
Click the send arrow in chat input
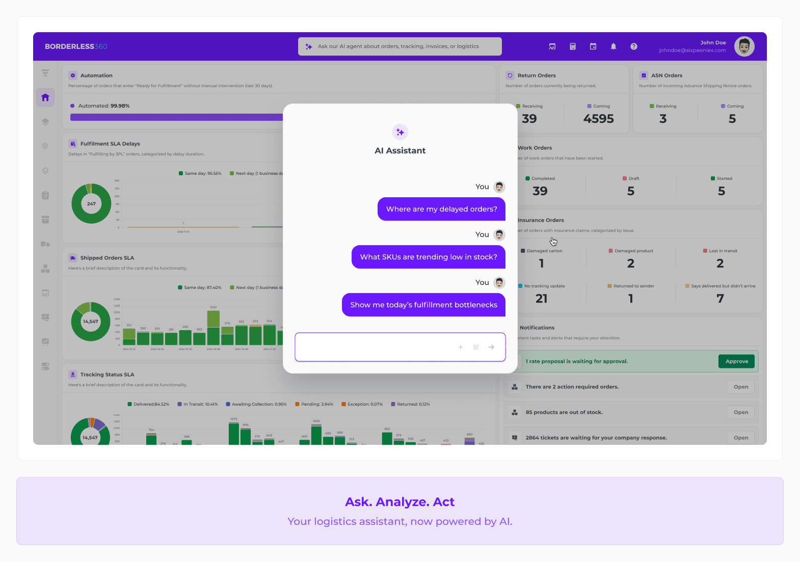tap(491, 347)
